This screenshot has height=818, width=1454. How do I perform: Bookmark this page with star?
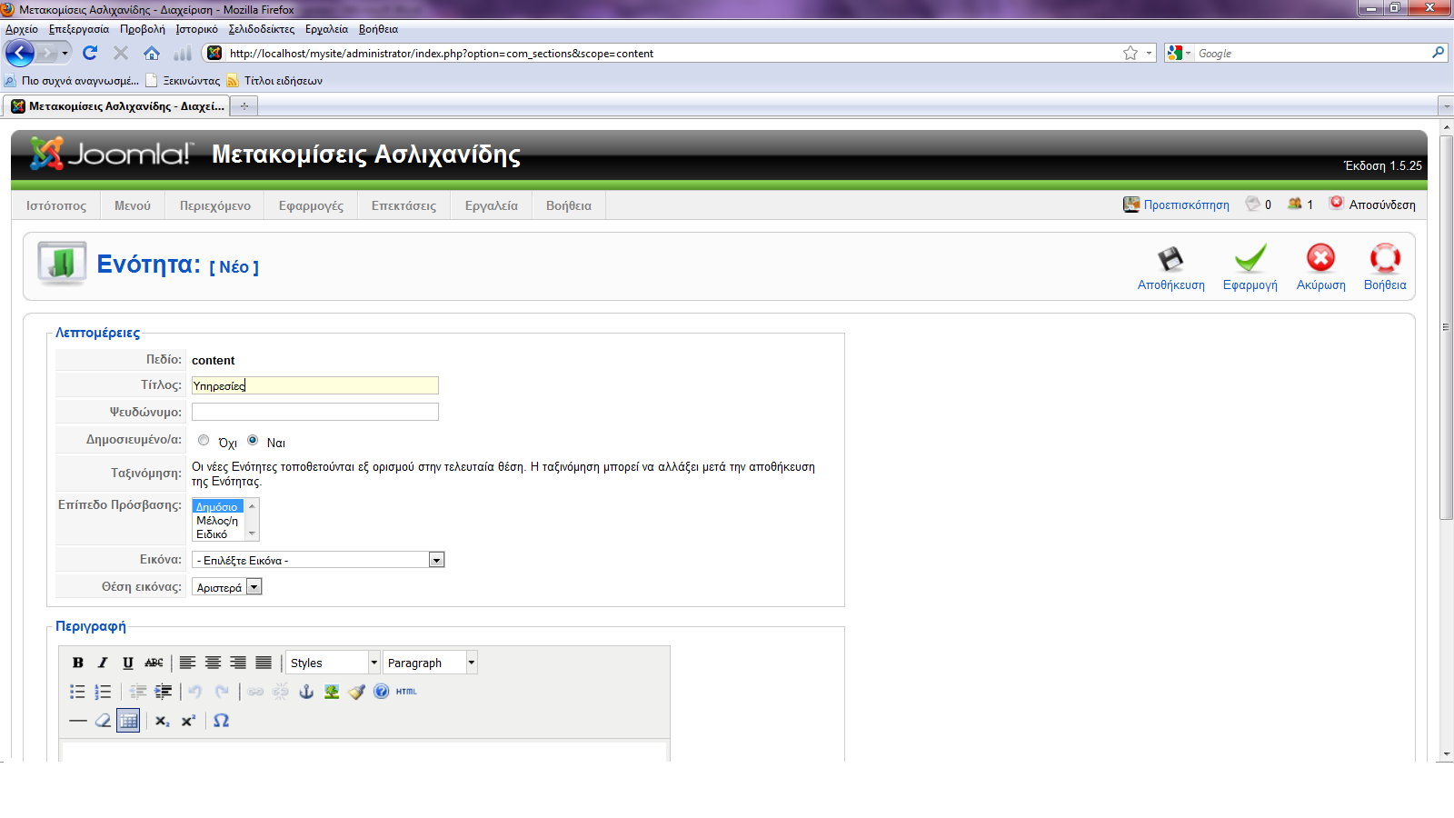[x=1130, y=54]
